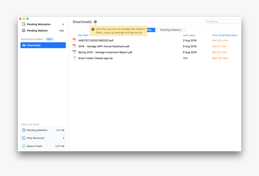The height and width of the screenshot is (176, 259).
Task: Sort by the File Path column header
Action: pos(83,35)
